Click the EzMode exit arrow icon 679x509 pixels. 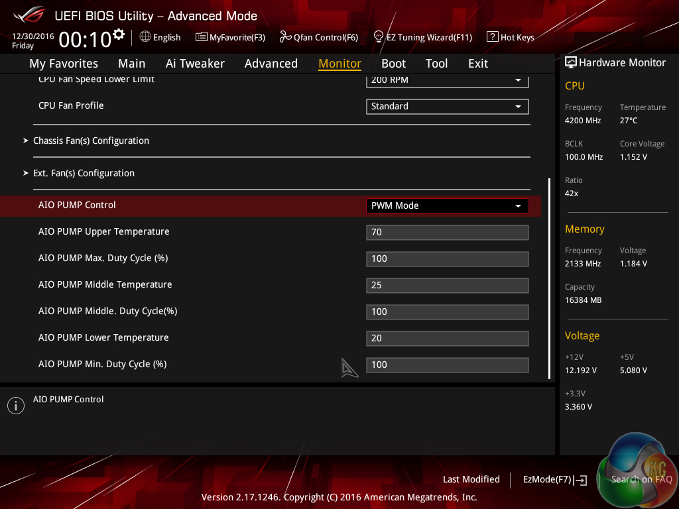coord(580,480)
